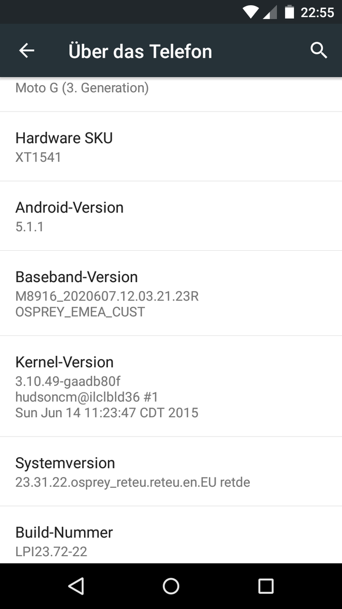Tap the back arrow in header

coord(26,50)
